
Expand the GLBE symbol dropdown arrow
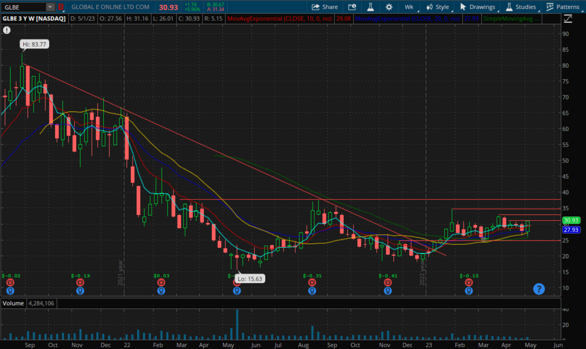(x=50, y=7)
